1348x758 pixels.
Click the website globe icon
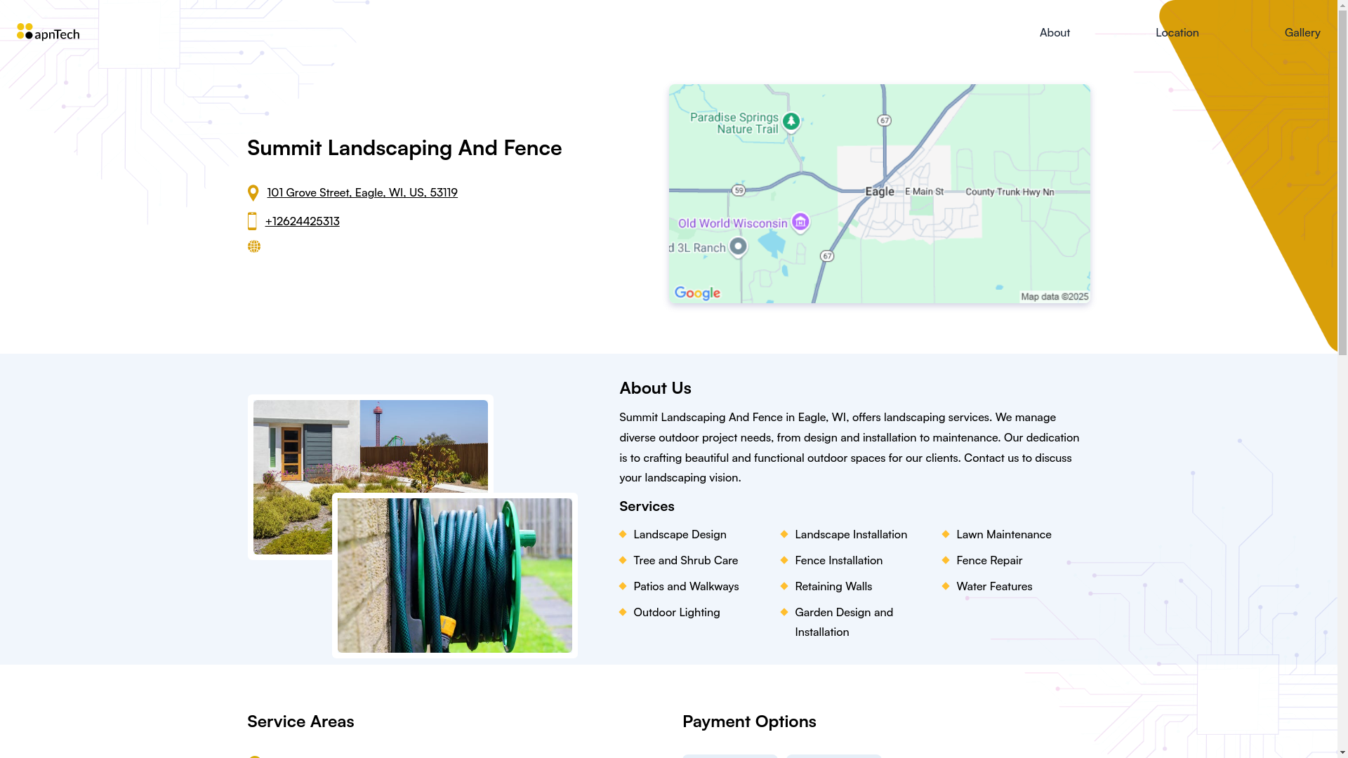pos(254,246)
